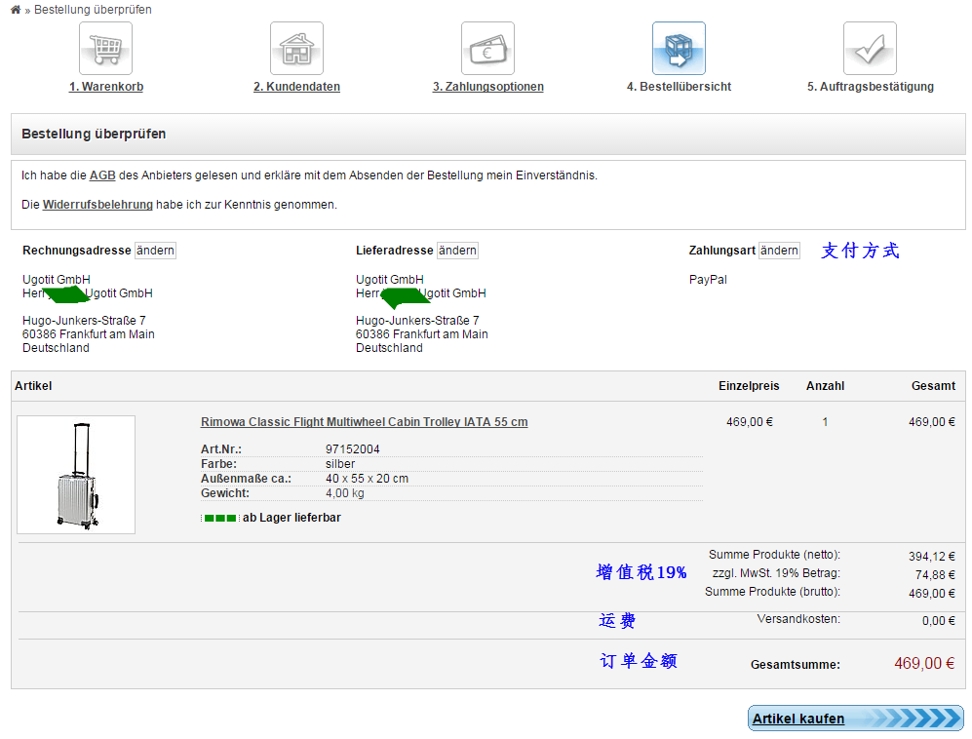Viewport: 972px width, 739px height.
Task: Select the 5. Auftragsbestätigung step label
Action: point(871,87)
